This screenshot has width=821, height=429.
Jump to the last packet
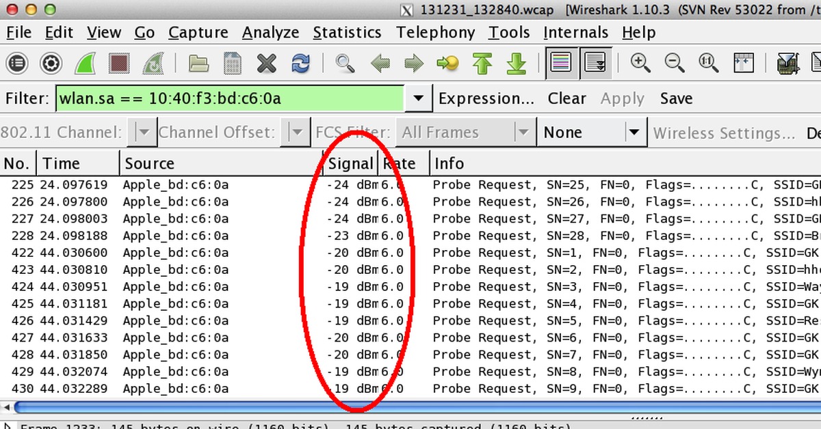click(x=516, y=64)
